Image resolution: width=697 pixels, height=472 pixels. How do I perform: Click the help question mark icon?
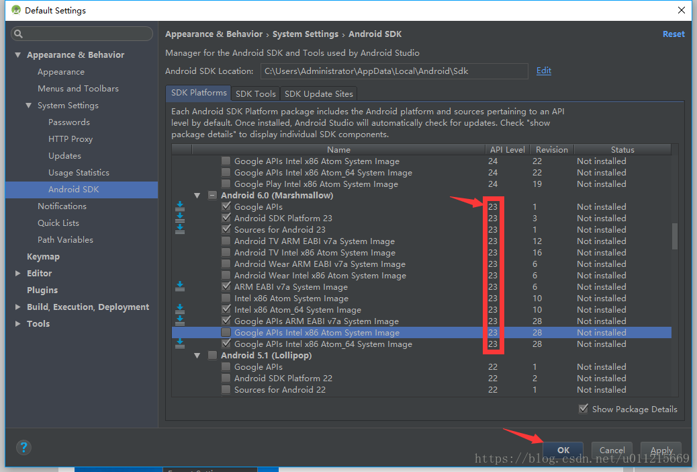24,447
